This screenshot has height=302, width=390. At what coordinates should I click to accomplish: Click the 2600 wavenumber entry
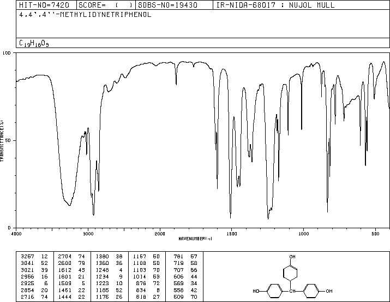pos(65,263)
